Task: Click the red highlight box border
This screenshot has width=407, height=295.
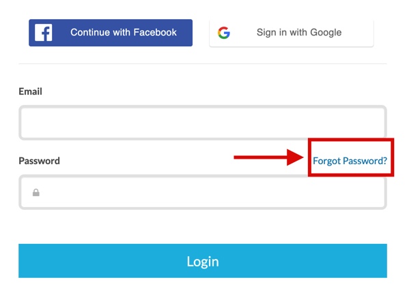Action: pos(351,140)
